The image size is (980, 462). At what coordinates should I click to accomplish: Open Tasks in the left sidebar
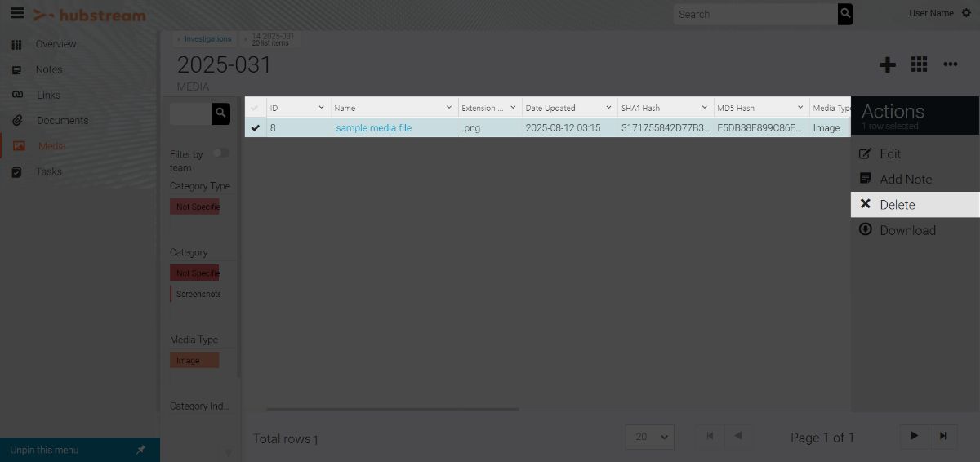(x=49, y=171)
